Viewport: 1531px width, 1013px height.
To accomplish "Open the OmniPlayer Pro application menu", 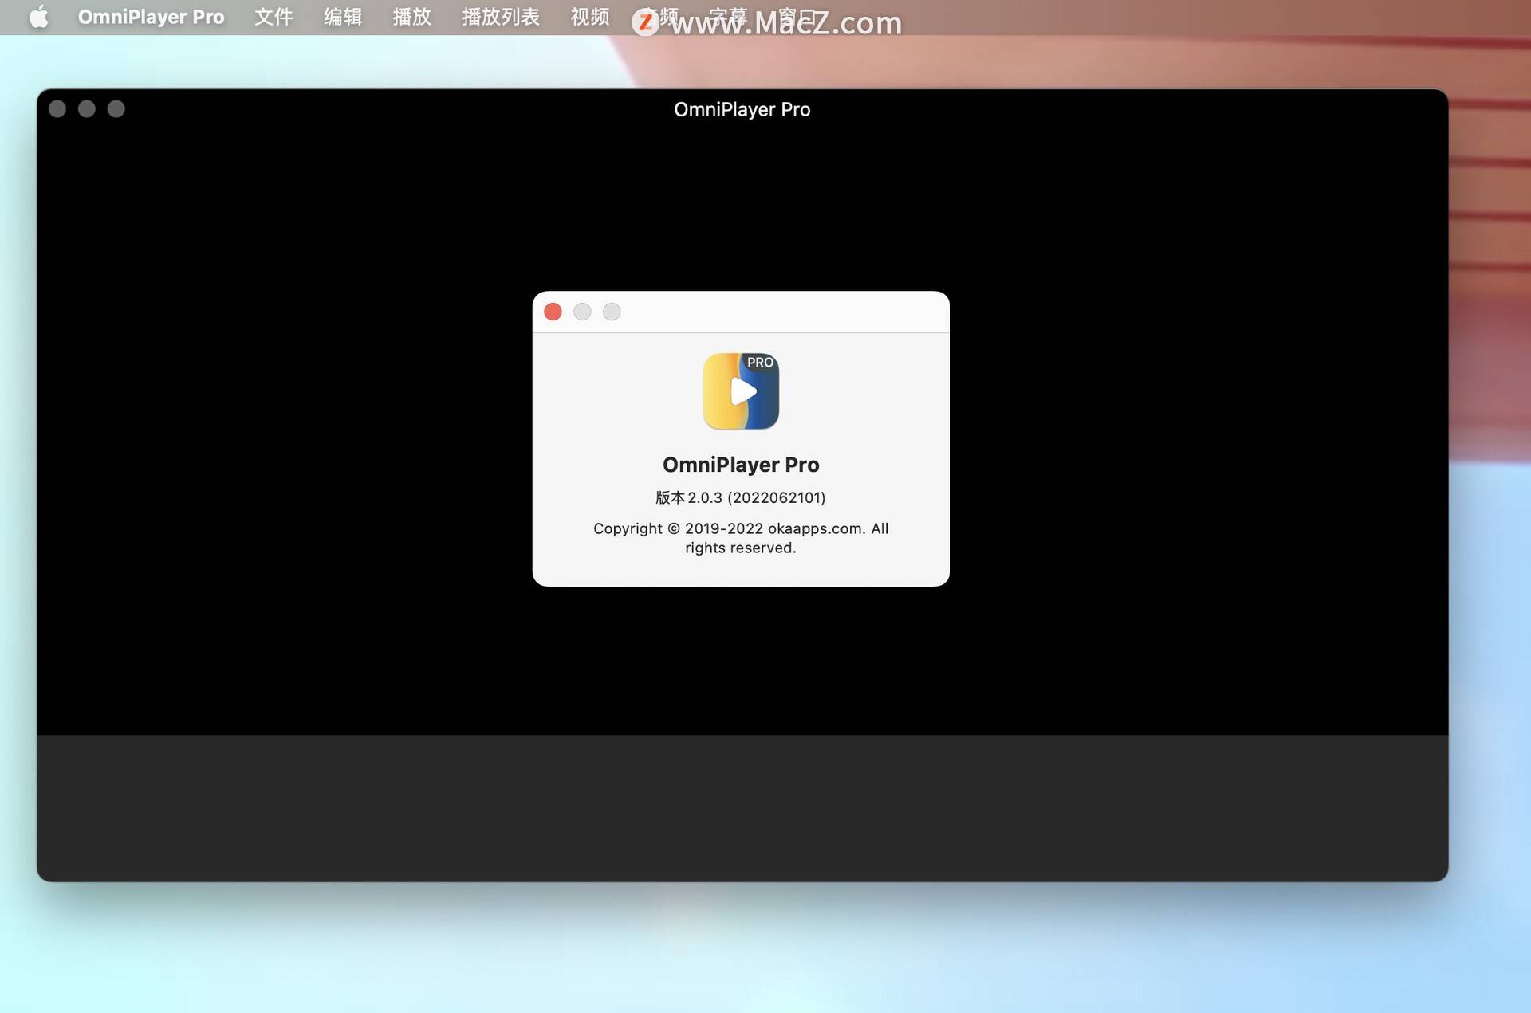I will coord(151,17).
